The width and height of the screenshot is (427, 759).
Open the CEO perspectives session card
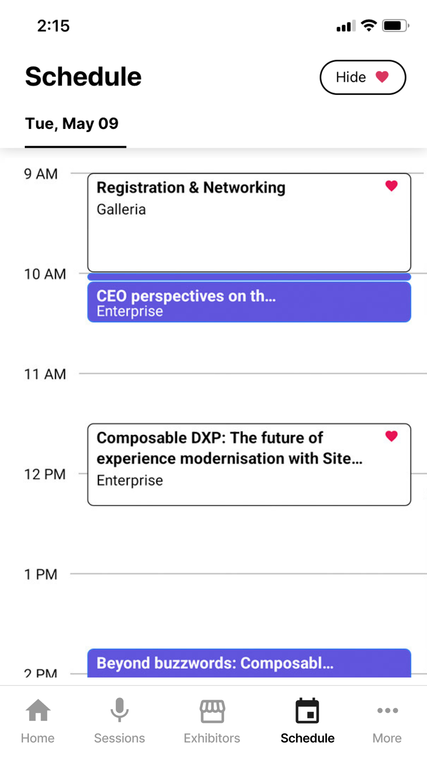249,302
